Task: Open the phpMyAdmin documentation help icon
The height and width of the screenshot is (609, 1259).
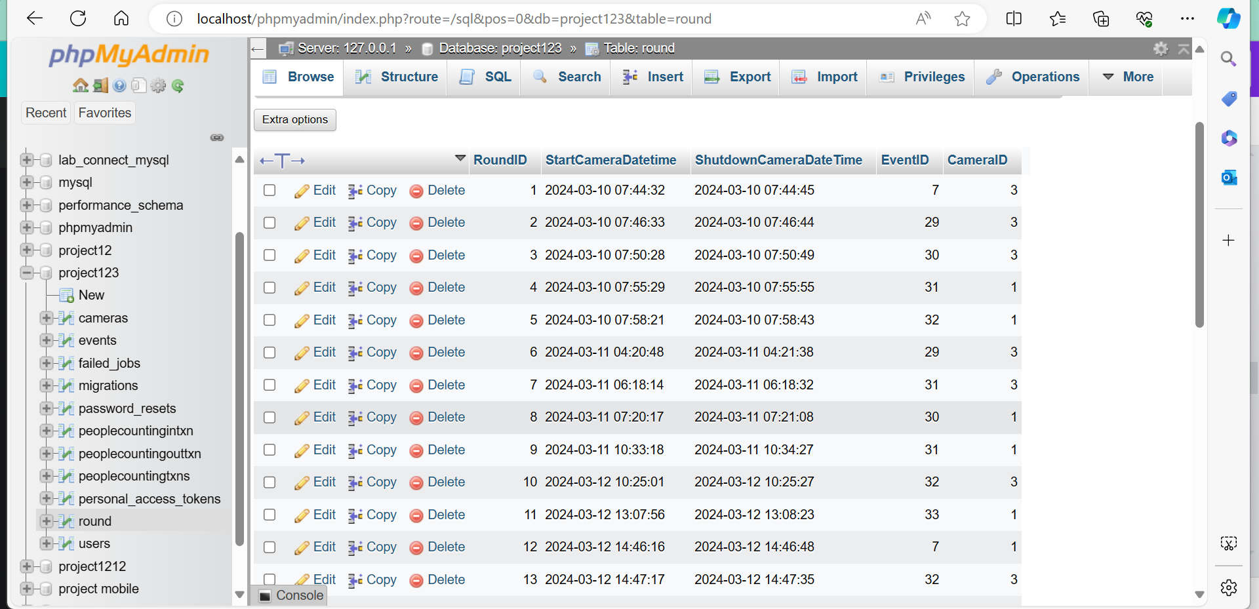Action: tap(119, 86)
